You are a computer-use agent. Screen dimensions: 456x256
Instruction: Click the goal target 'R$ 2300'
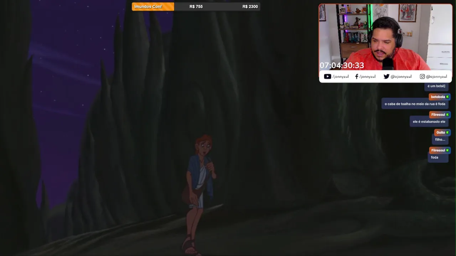coord(250,6)
